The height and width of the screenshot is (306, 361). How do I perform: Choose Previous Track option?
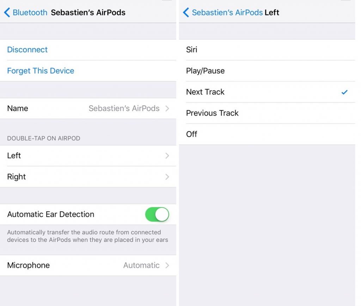pos(267,113)
